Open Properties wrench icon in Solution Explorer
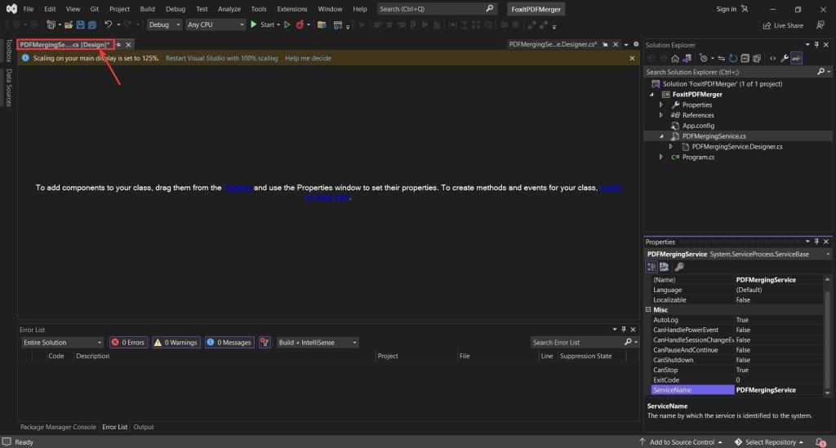The height and width of the screenshot is (448, 836). (785, 59)
